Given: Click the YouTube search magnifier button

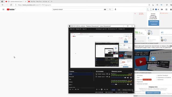Looking at the screenshot, I should tap(110, 9).
